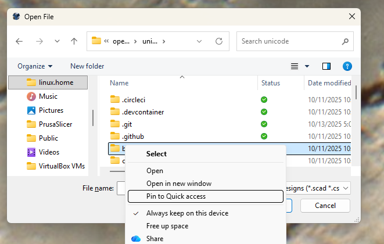Image resolution: width=384 pixels, height=244 pixels.
Task: Click the search magnifier icon
Action: point(345,41)
